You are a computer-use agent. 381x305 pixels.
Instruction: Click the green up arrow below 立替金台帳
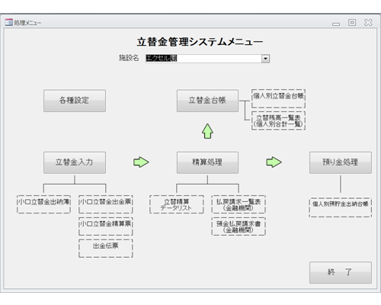[207, 131]
